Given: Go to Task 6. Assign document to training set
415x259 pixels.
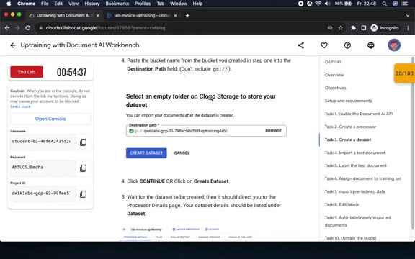Looking at the screenshot, I should click(x=363, y=178).
